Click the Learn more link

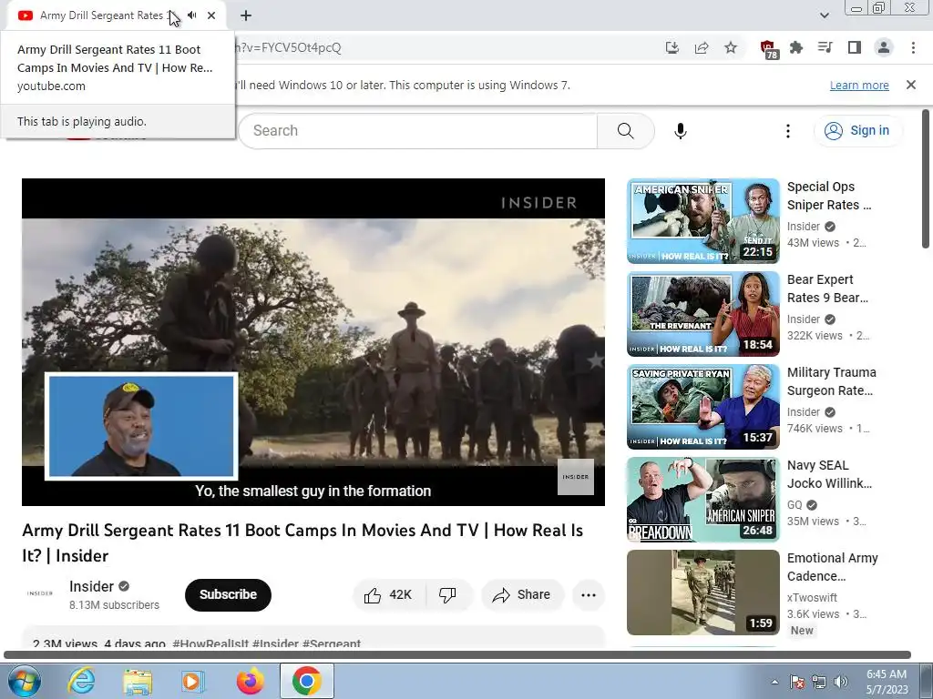click(x=859, y=85)
